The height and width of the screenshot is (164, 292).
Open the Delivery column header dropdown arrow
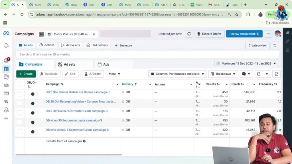pos(150,84)
